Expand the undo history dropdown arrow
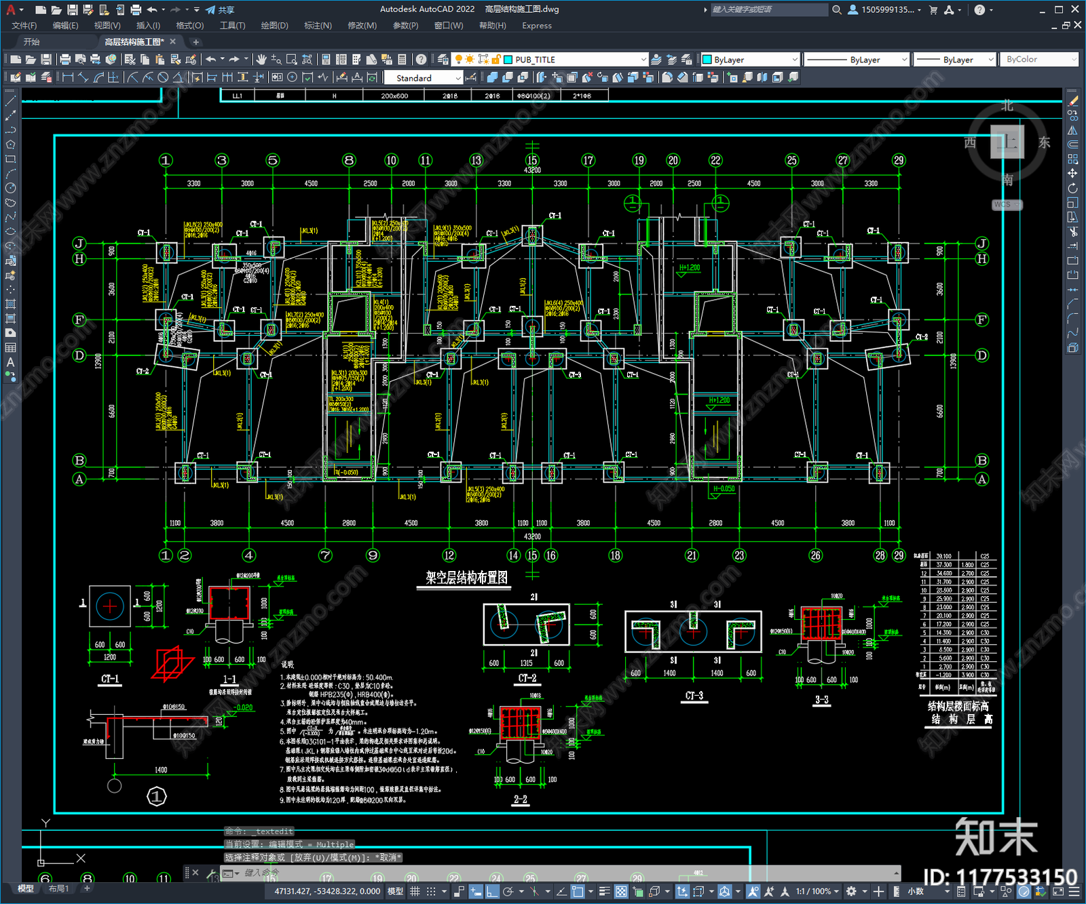 (x=164, y=9)
